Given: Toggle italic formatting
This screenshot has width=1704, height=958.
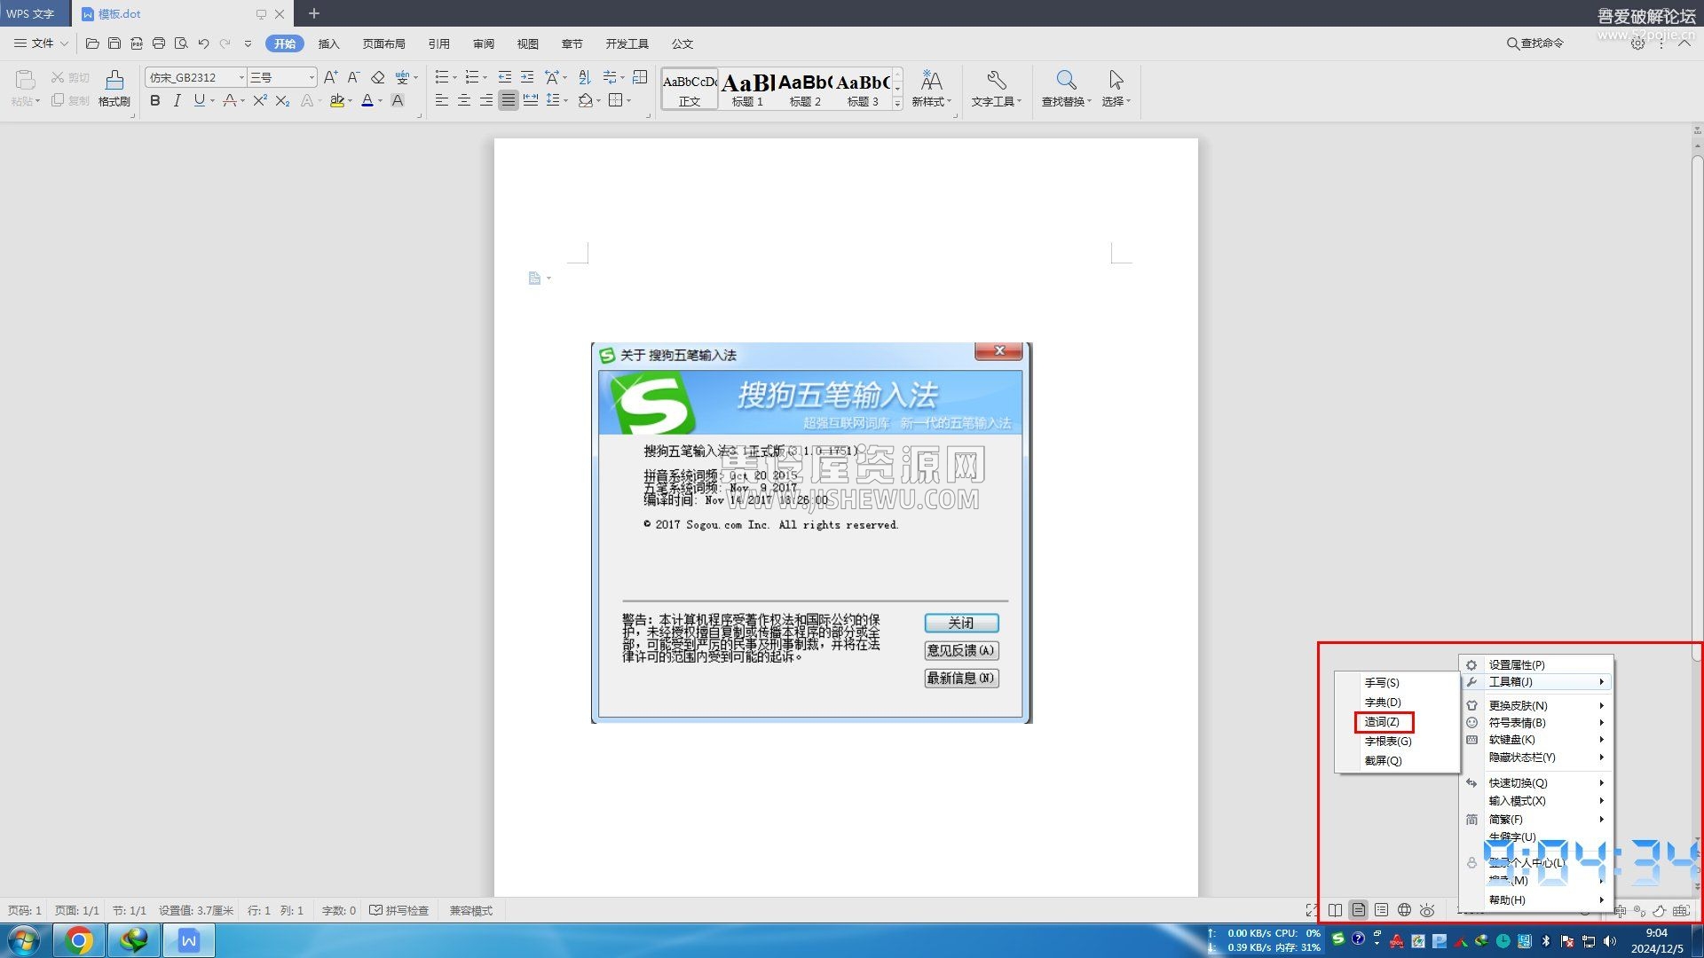Looking at the screenshot, I should [x=177, y=101].
